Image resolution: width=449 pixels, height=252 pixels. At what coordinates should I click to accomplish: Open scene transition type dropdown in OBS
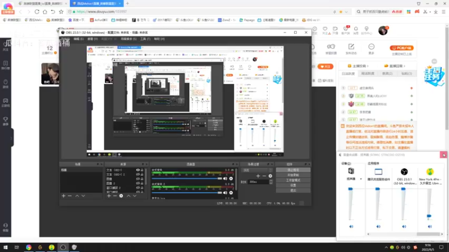(257, 170)
